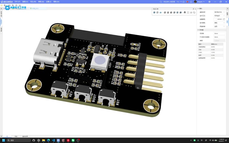Close the floating toolbar panel
The width and height of the screenshot is (229, 143).
pos(196,9)
